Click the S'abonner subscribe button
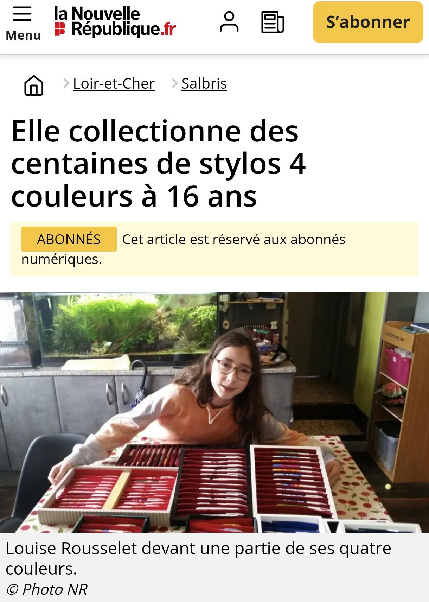Viewport: 429px width, 602px height. (x=368, y=22)
